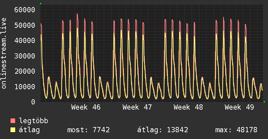
Task: Click the green arrow atop the y-axis
Action: tap(41, 4)
